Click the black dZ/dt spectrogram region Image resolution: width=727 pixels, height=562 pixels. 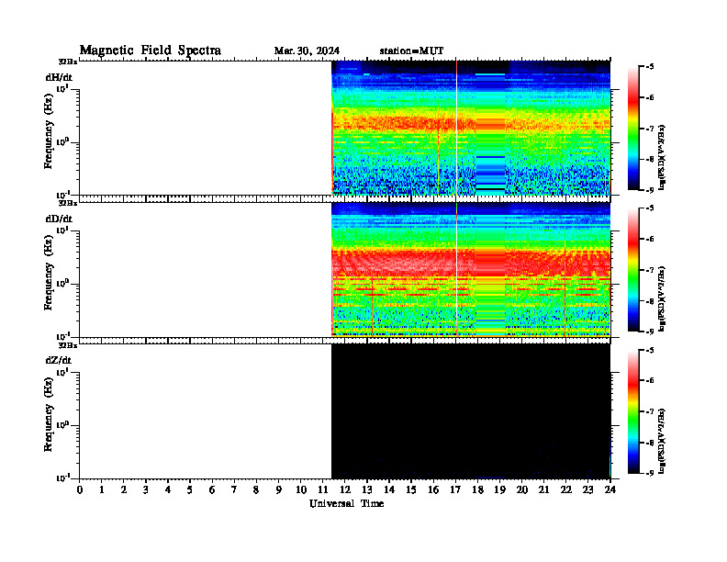(471, 410)
